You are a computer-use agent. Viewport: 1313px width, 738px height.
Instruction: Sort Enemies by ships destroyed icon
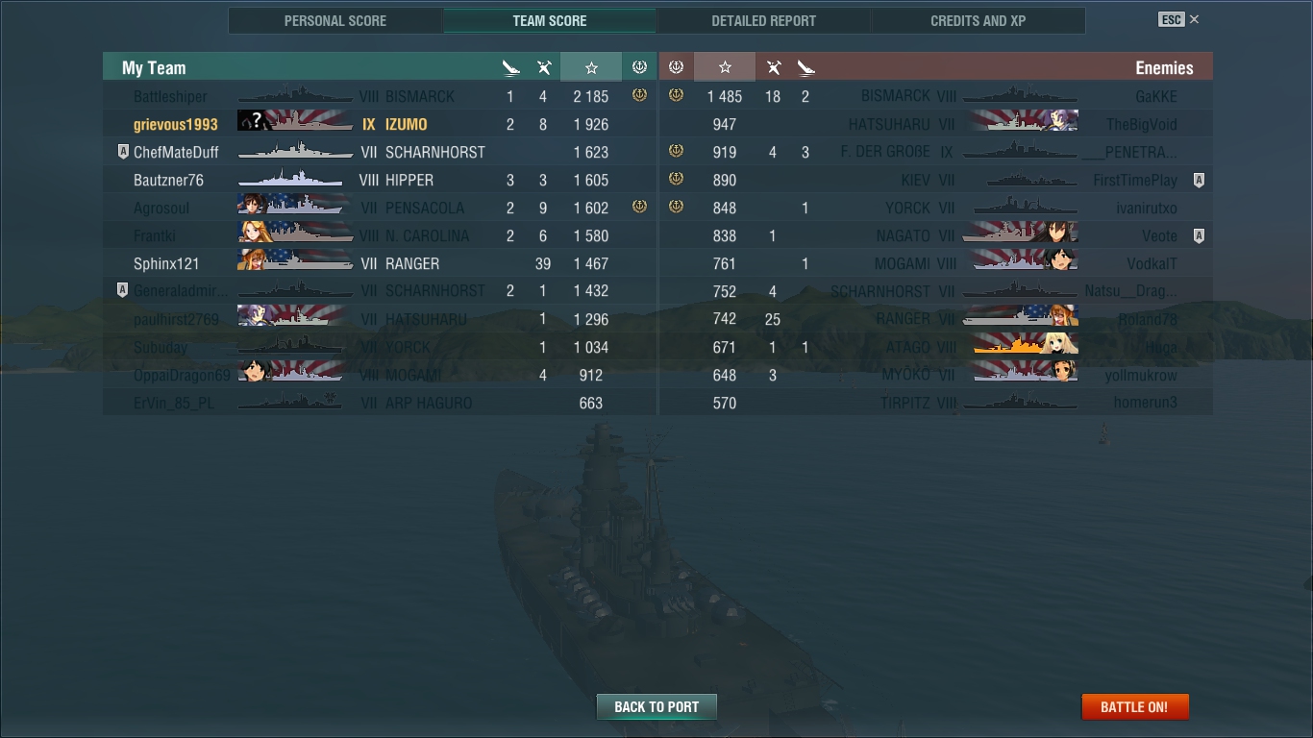(x=805, y=67)
